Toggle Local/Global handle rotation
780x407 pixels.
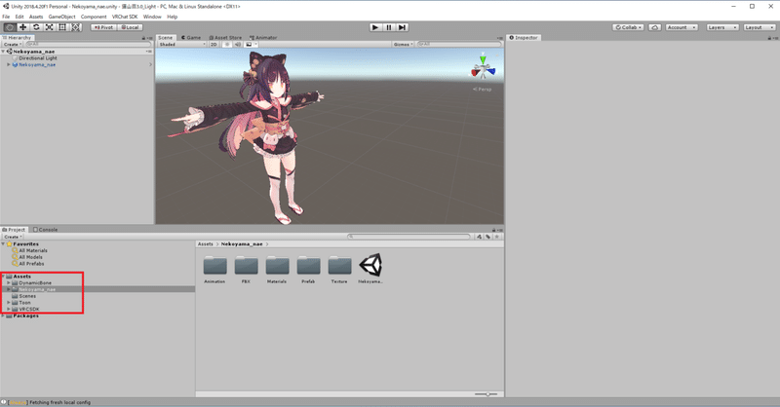[131, 27]
